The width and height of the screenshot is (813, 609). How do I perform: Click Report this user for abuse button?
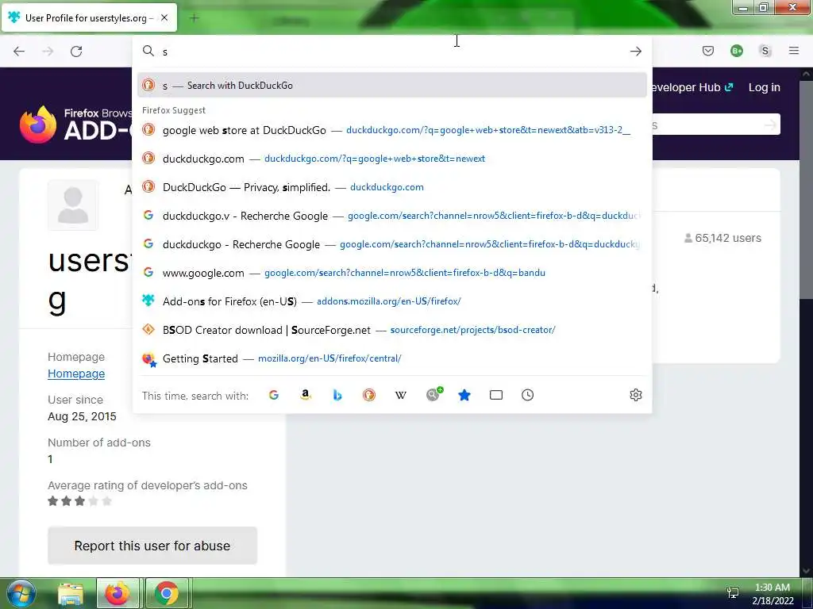(x=152, y=546)
